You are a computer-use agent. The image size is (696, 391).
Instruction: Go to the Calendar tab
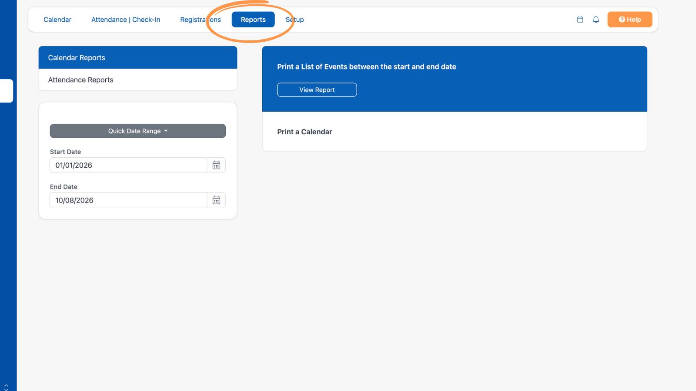[x=57, y=20]
